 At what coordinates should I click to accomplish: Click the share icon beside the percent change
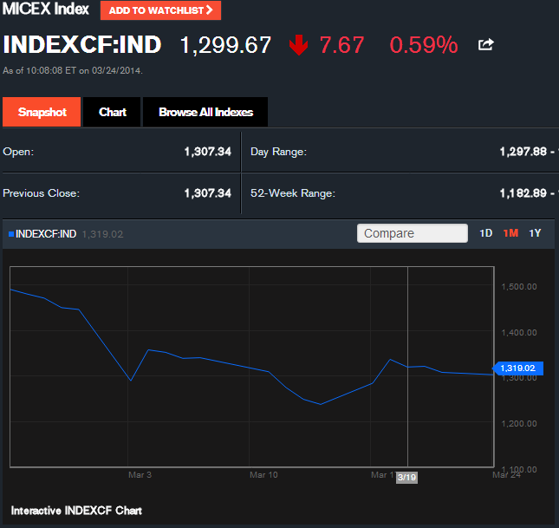(x=486, y=45)
